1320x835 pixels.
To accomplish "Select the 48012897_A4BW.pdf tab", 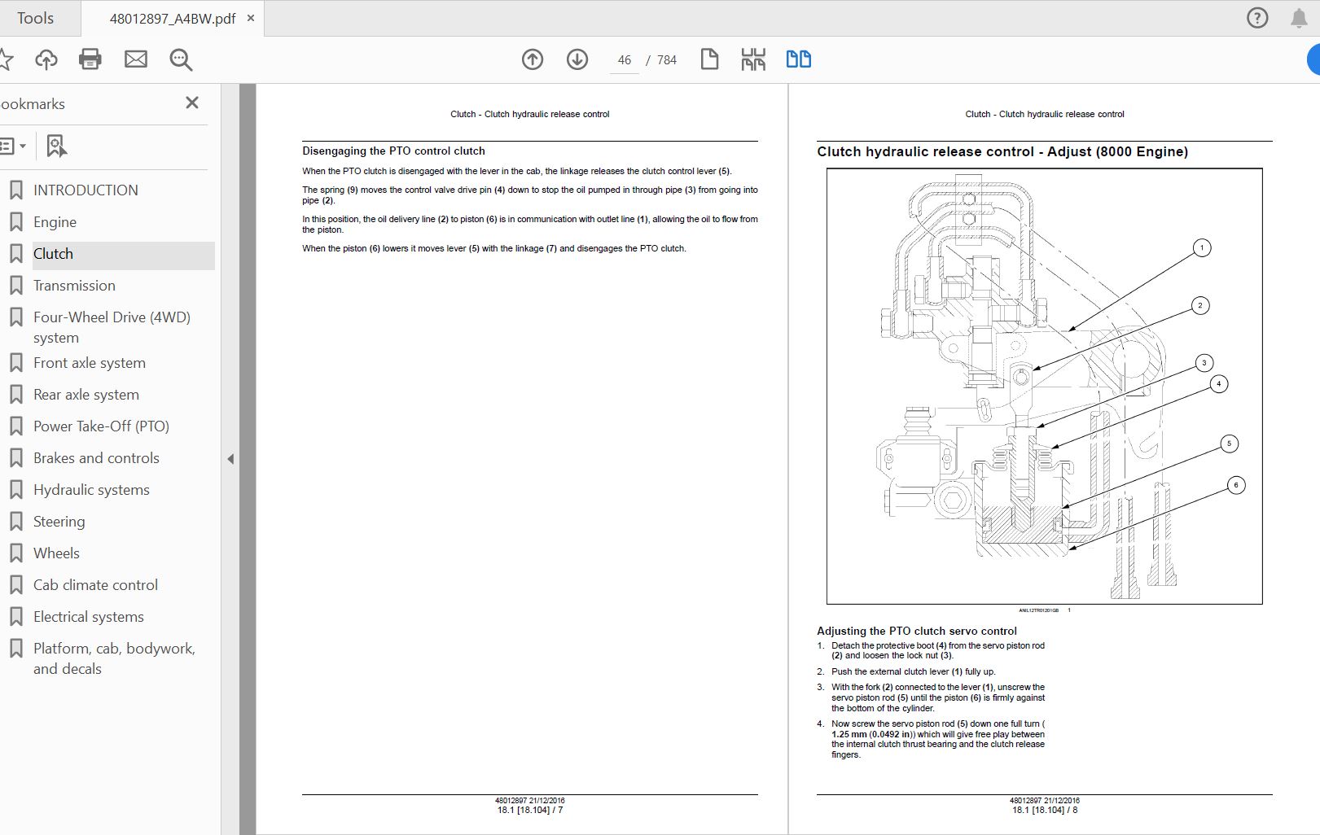I will [173, 18].
